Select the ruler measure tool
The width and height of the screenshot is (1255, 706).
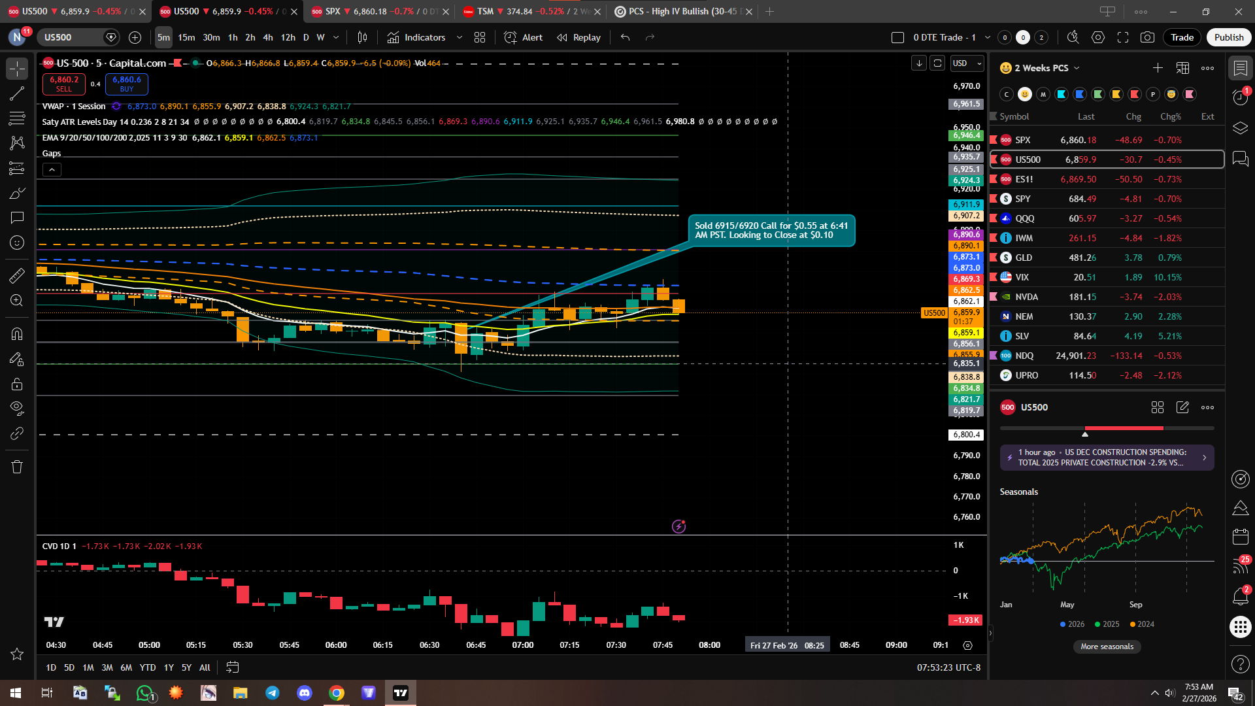(17, 276)
